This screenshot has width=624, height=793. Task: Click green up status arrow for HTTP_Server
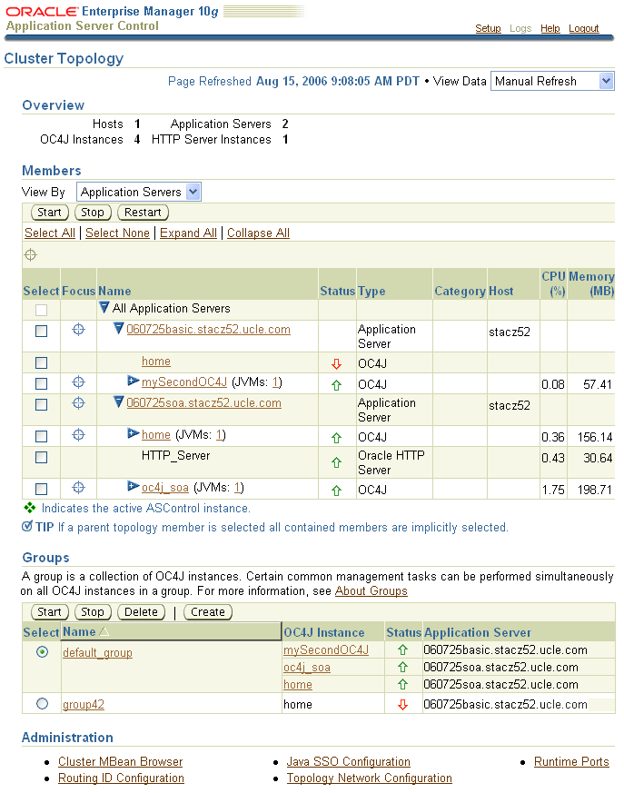336,462
